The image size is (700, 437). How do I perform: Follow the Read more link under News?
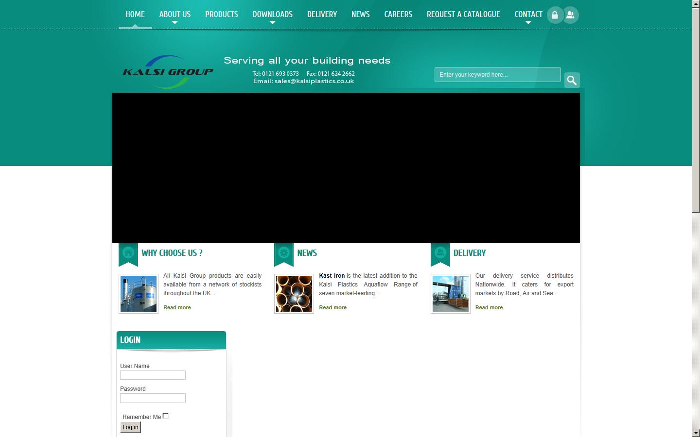332,307
